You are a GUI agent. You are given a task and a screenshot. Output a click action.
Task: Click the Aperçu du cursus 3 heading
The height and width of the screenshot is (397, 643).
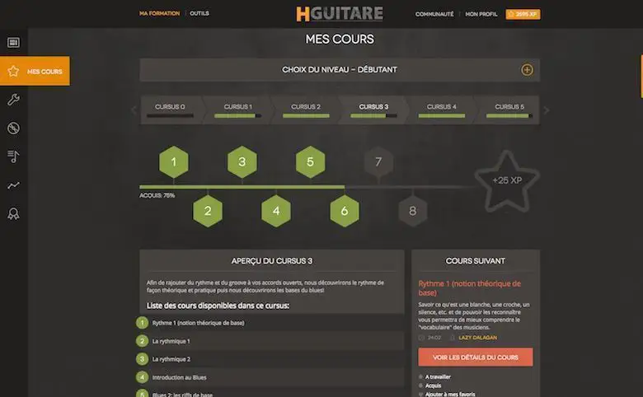(272, 261)
